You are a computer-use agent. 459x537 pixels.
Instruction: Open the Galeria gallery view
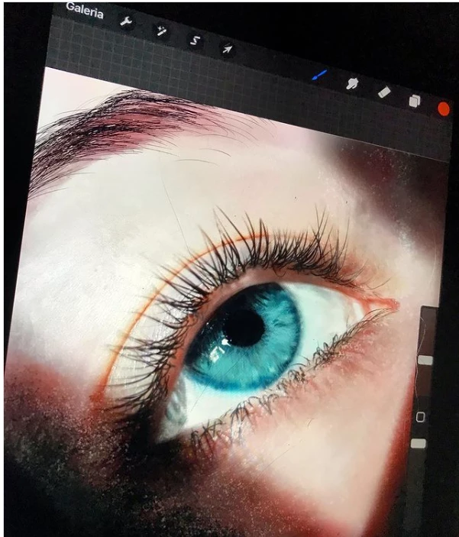tap(84, 11)
